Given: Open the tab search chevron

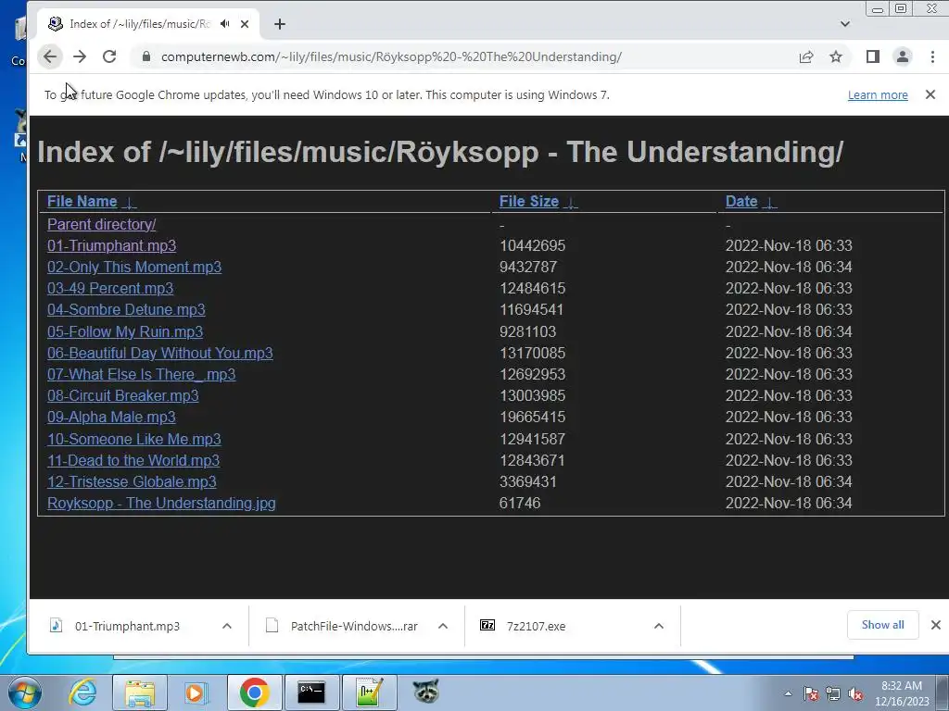Looking at the screenshot, I should [845, 24].
